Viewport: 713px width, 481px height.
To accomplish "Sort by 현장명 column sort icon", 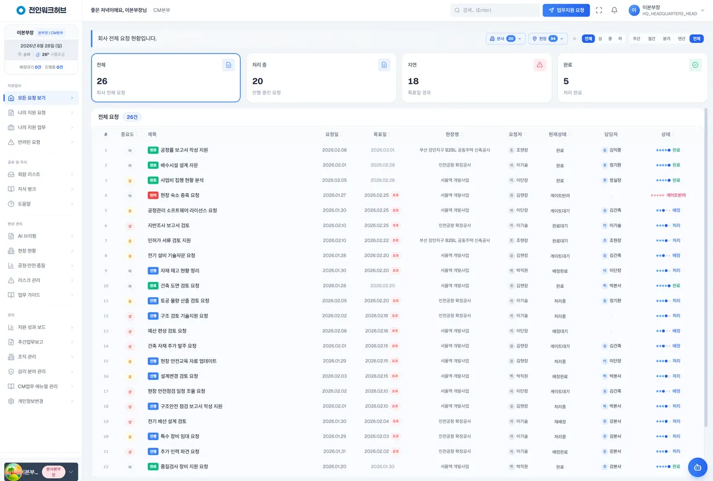I will tap(462, 134).
